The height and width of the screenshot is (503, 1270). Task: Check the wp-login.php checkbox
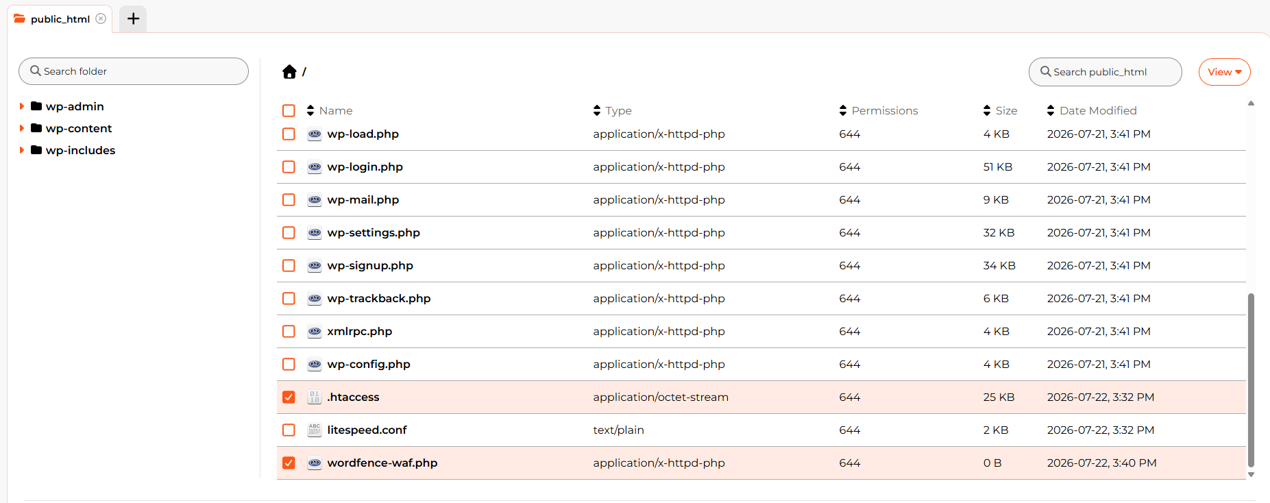(x=289, y=167)
